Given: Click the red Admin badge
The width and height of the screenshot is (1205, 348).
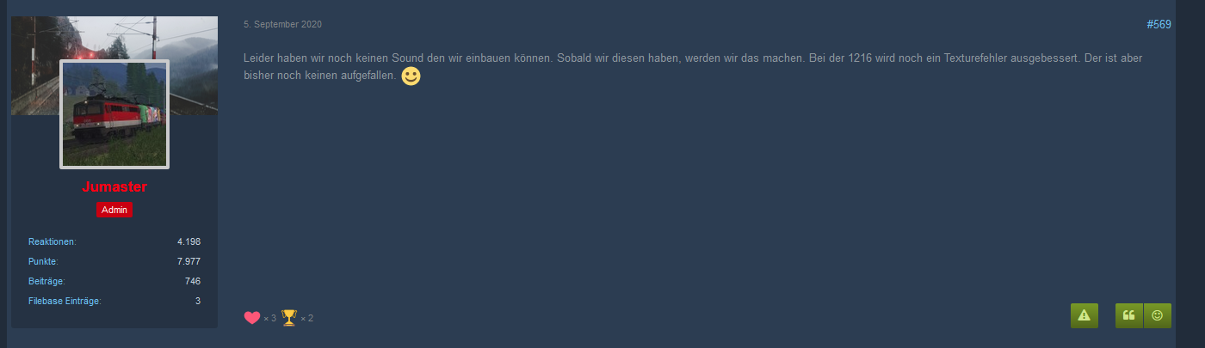Looking at the screenshot, I should (114, 210).
